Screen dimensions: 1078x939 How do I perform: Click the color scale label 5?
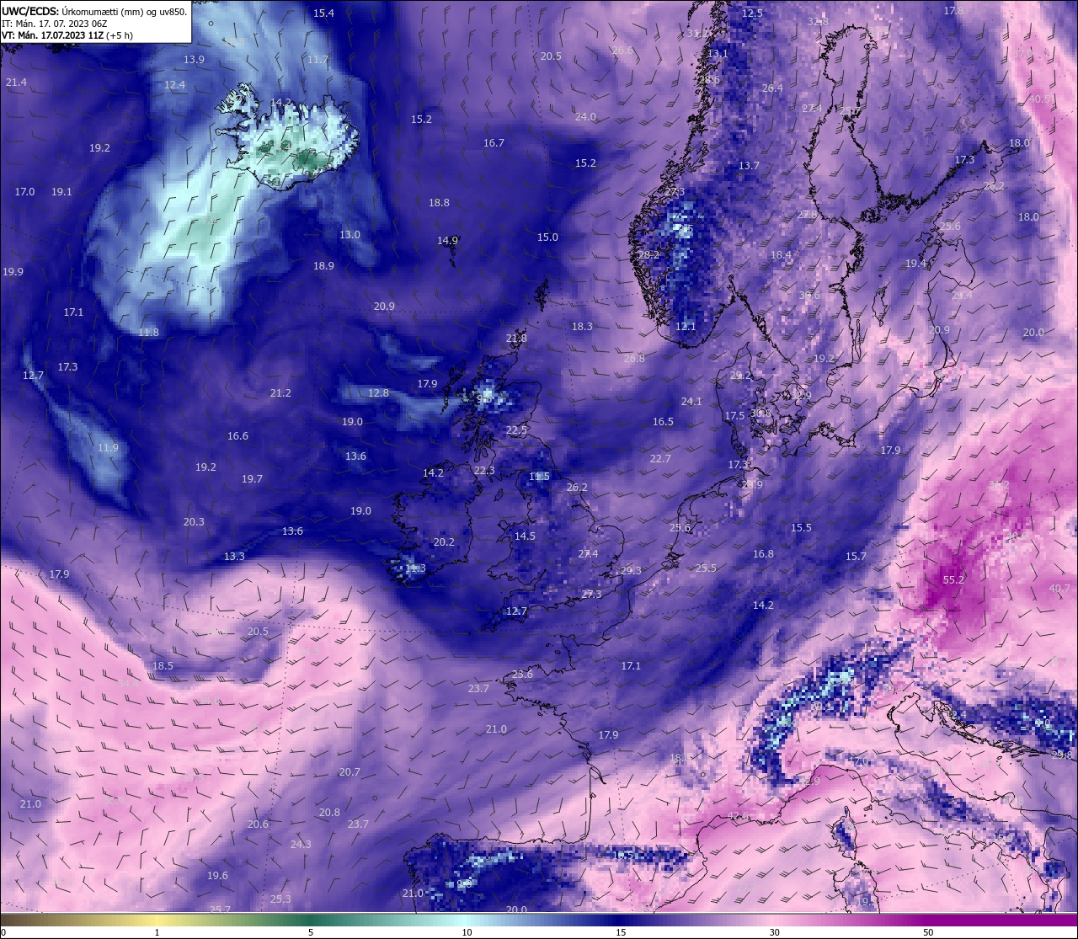pos(311,932)
